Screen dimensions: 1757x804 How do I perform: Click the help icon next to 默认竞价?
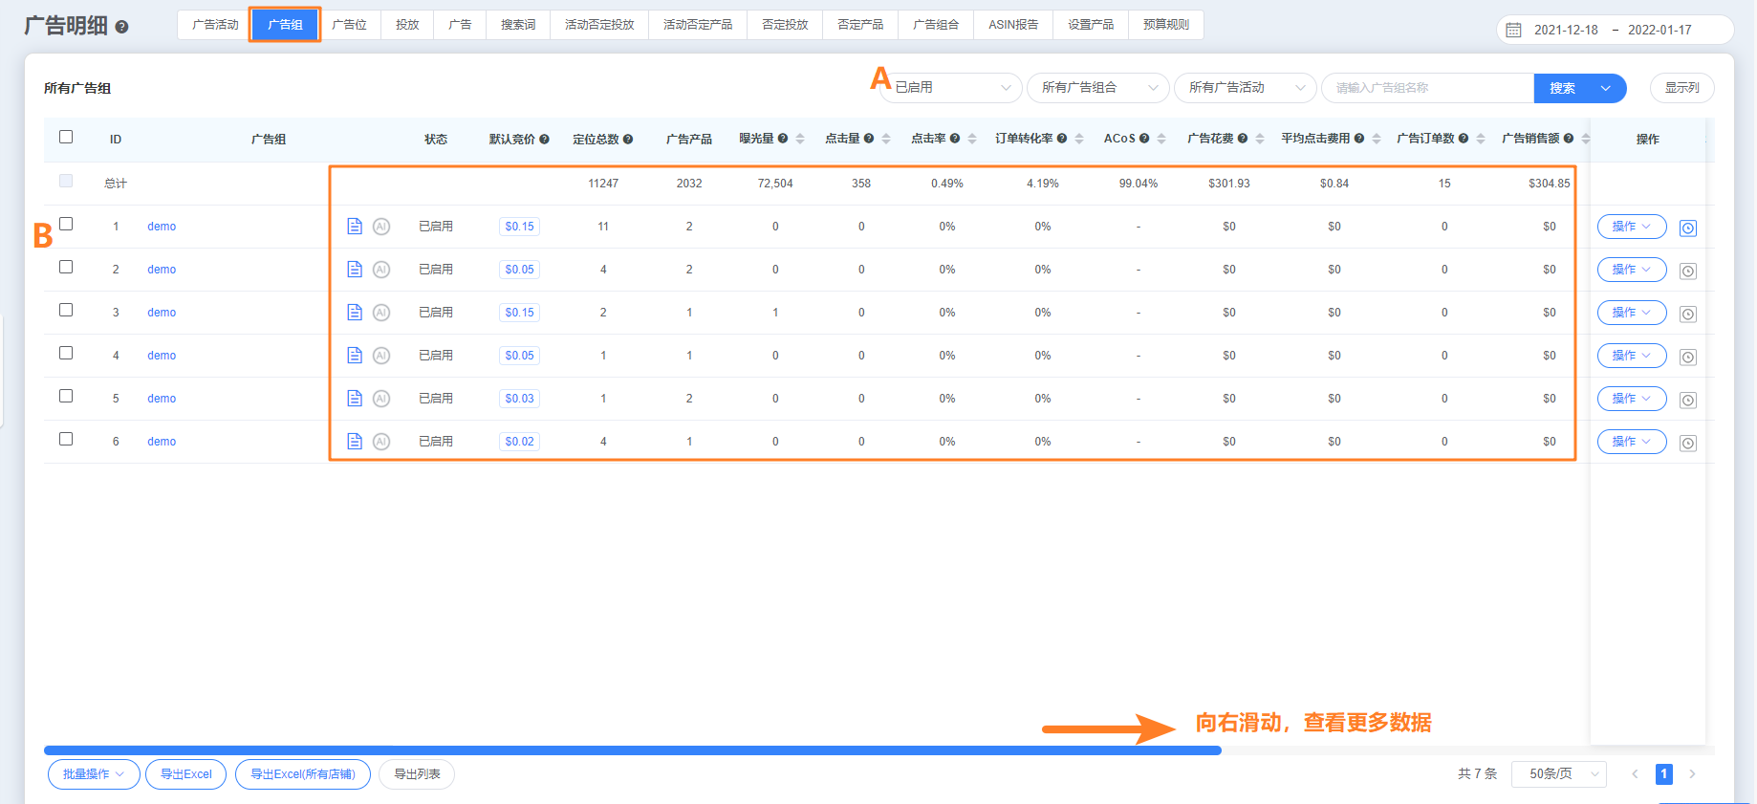(x=544, y=140)
